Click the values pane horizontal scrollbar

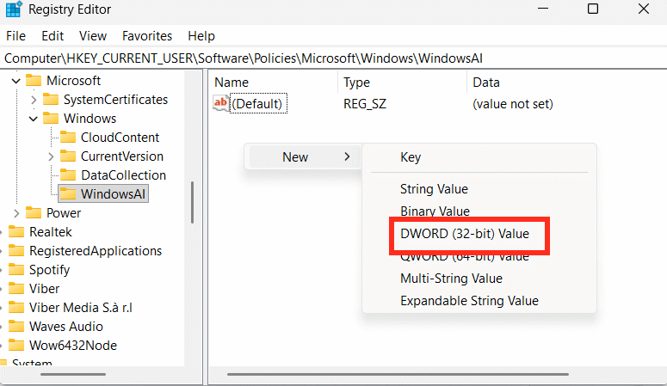click(398, 375)
